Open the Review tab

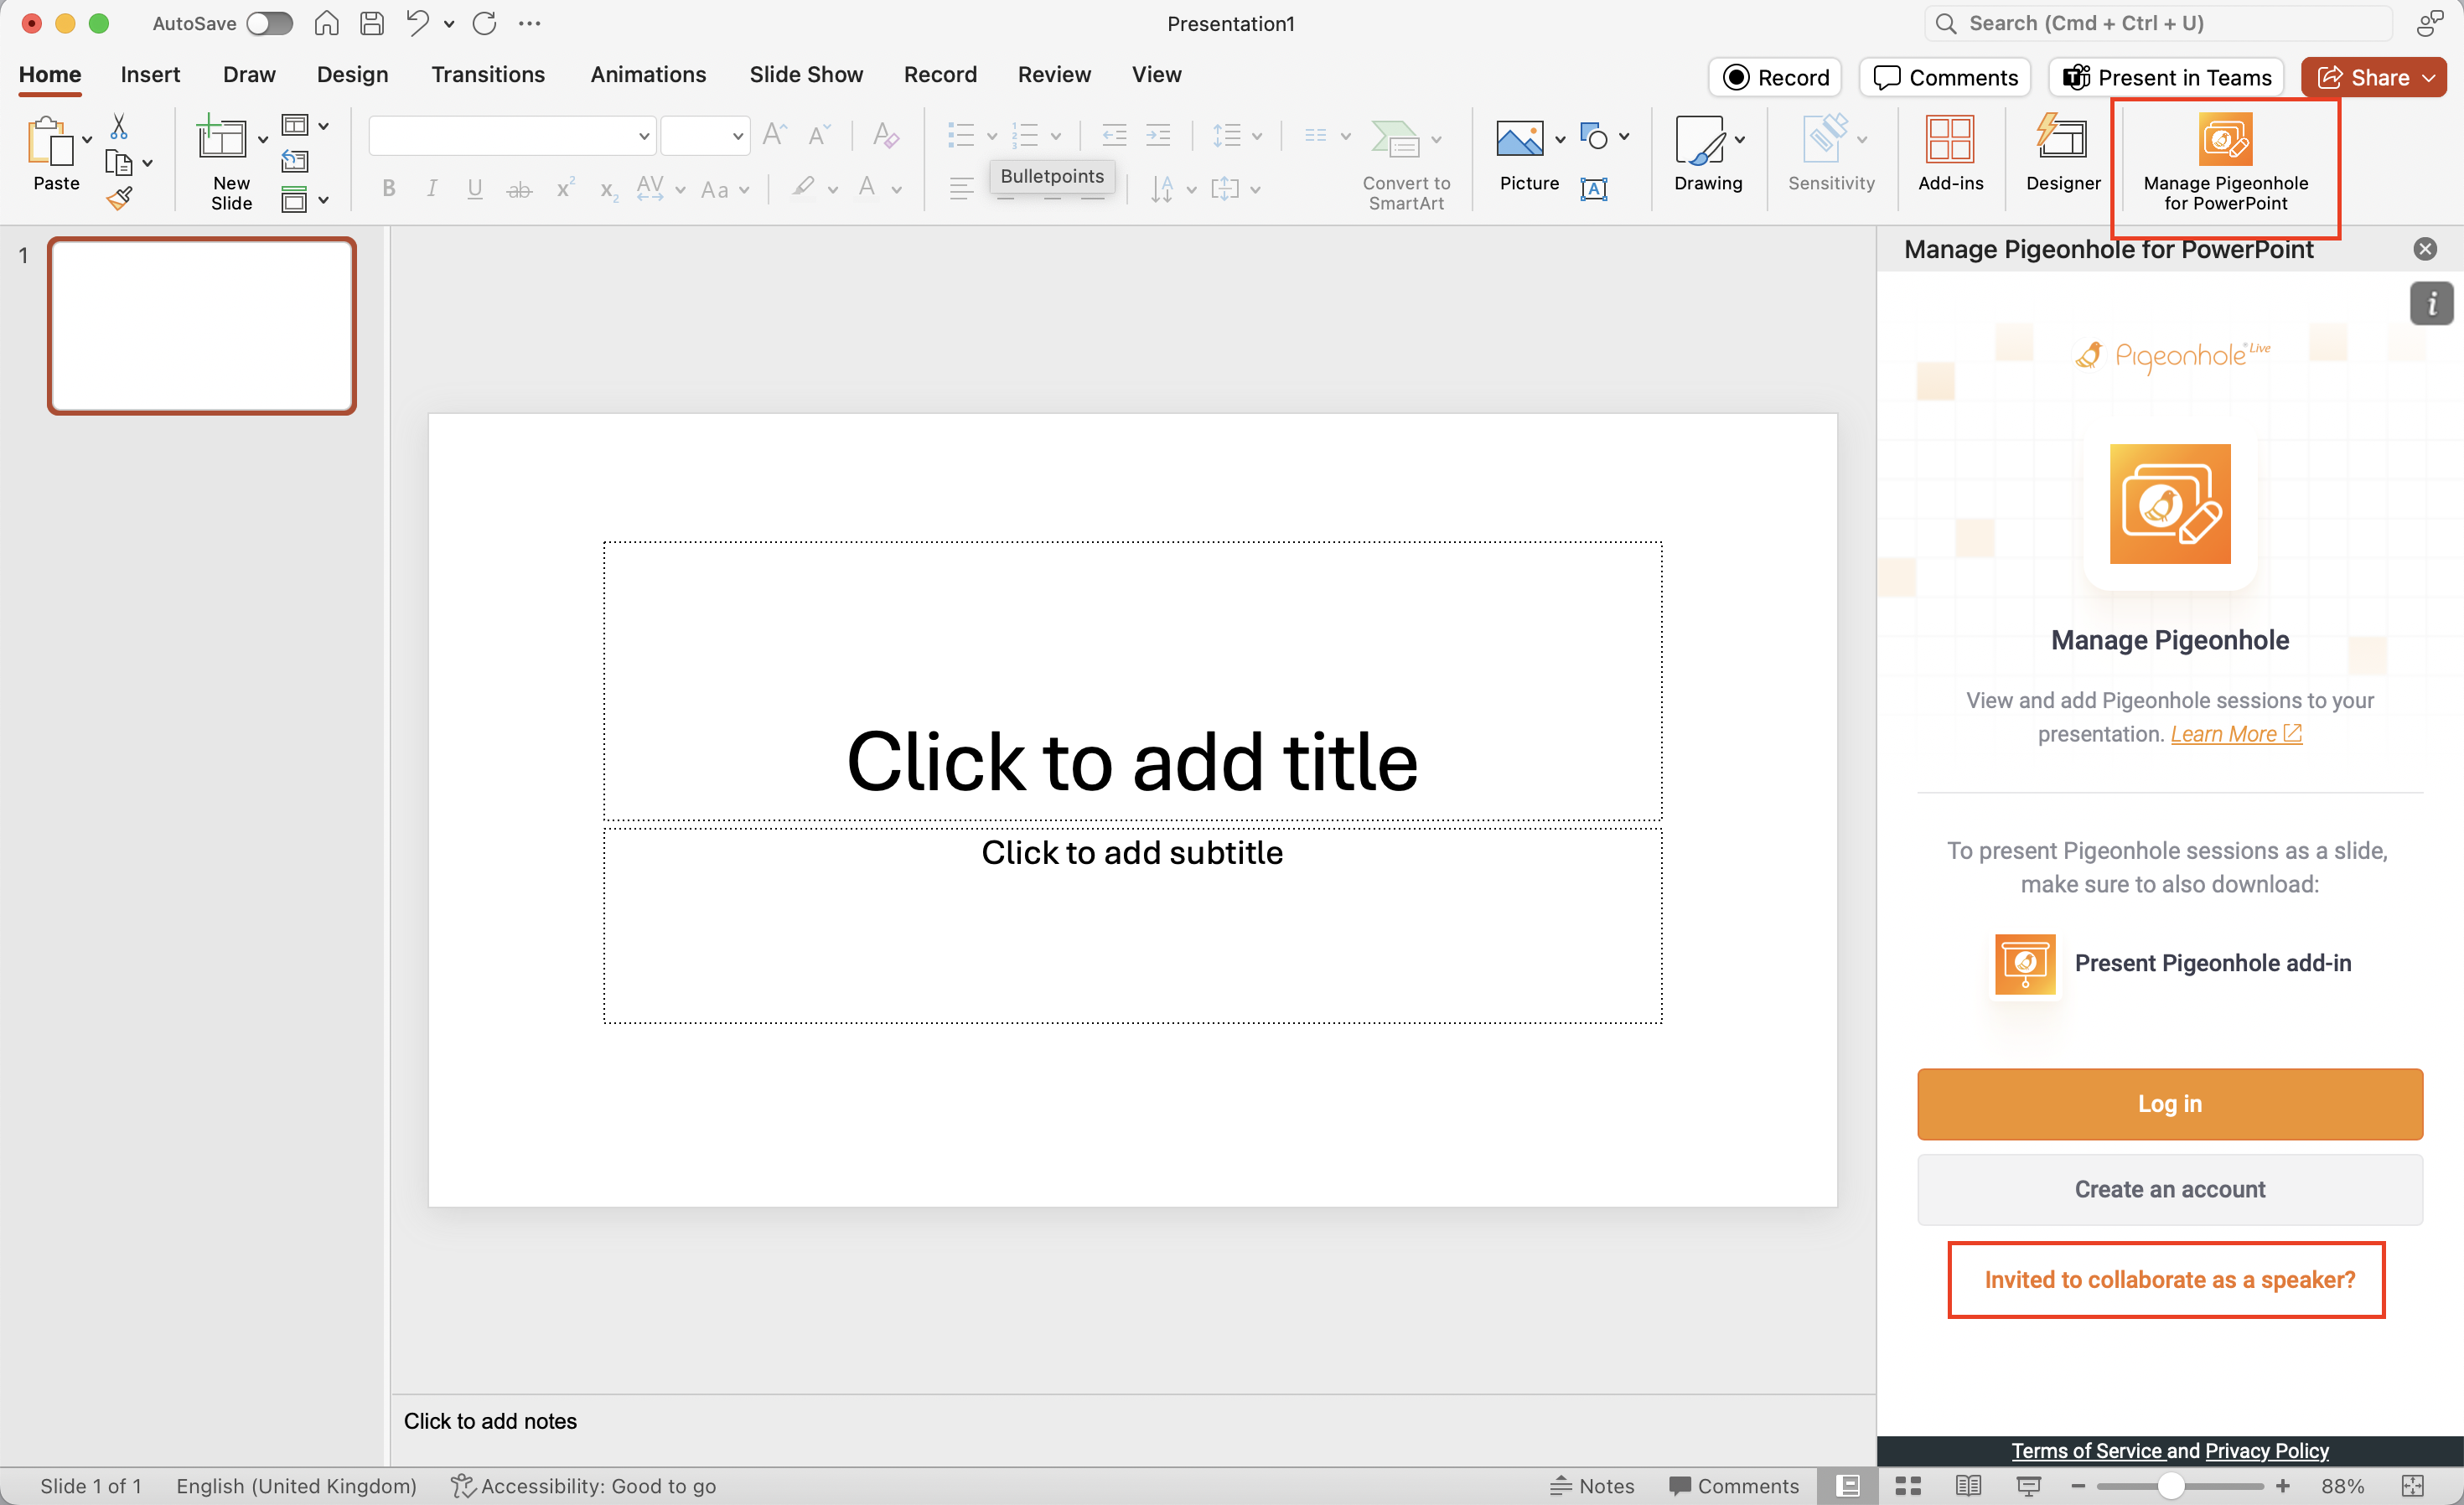coord(1054,75)
